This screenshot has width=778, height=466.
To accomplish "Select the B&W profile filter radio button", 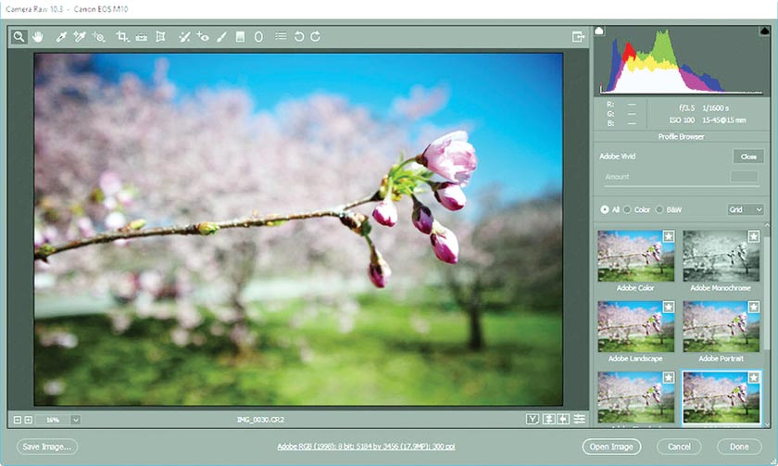I will [x=661, y=209].
